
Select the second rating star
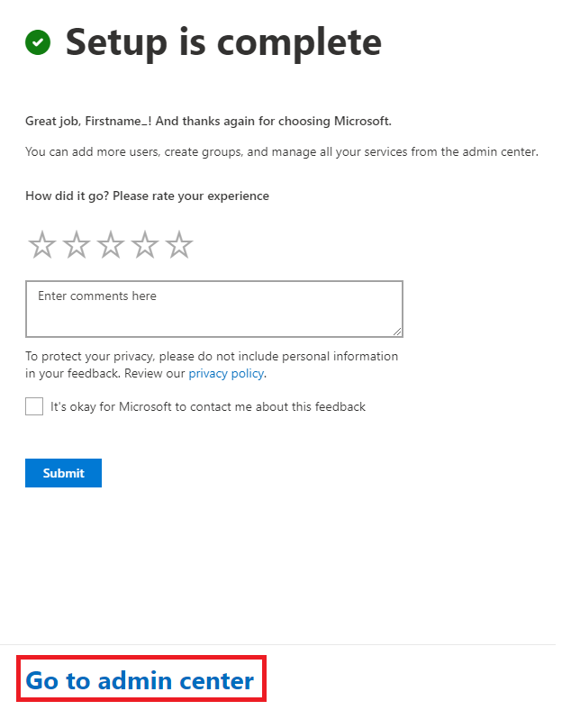77,246
